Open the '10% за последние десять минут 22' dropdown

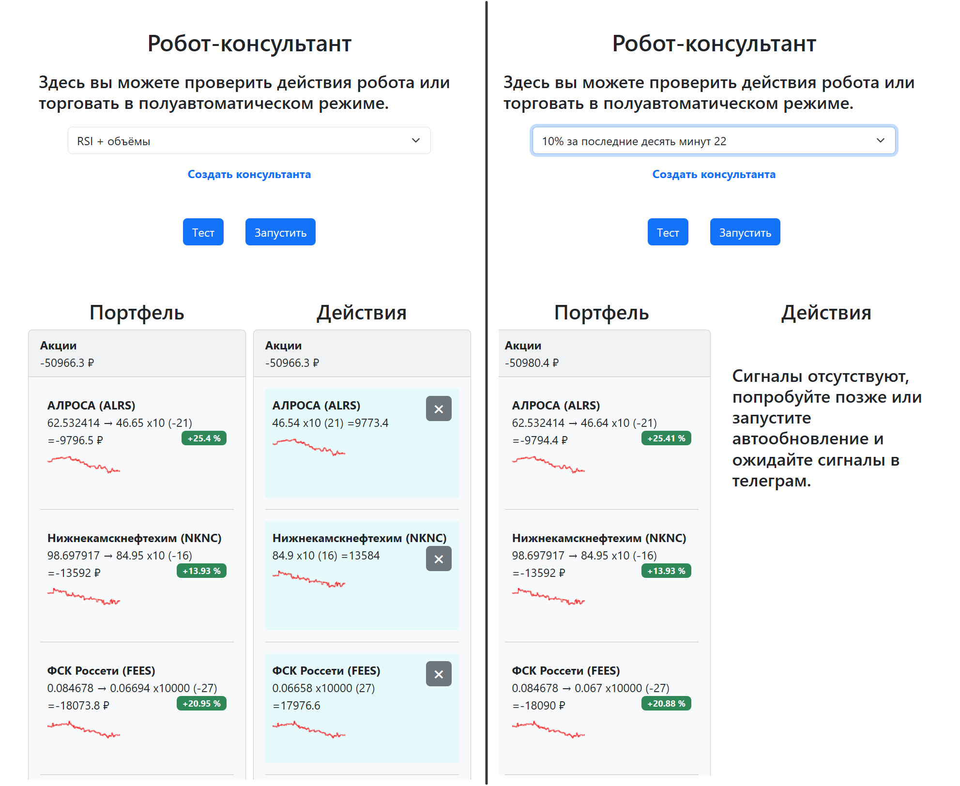714,141
